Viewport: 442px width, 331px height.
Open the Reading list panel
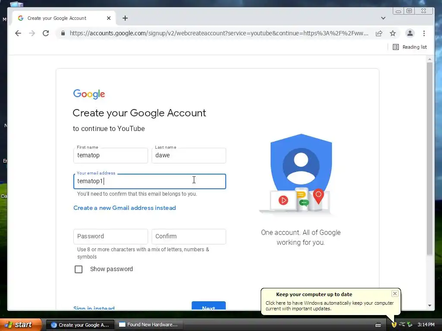[410, 47]
